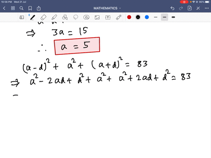Select the thickest stroke width
The image size is (211, 158).
[173, 17]
